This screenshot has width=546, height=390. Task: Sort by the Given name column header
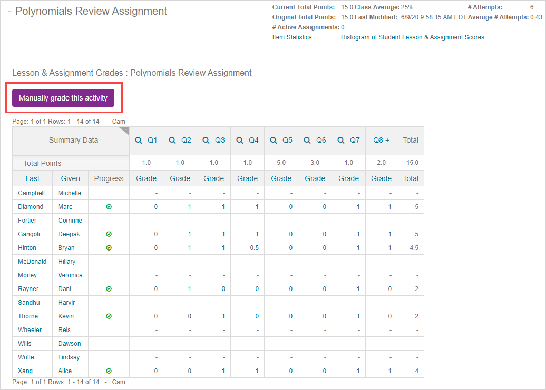tap(70, 178)
